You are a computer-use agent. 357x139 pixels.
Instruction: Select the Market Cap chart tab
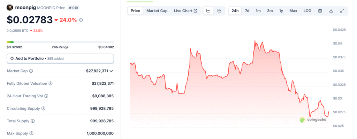(x=157, y=11)
